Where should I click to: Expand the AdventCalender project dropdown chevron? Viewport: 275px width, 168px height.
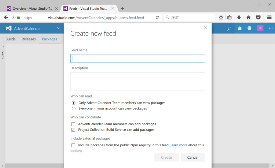coord(59,28)
